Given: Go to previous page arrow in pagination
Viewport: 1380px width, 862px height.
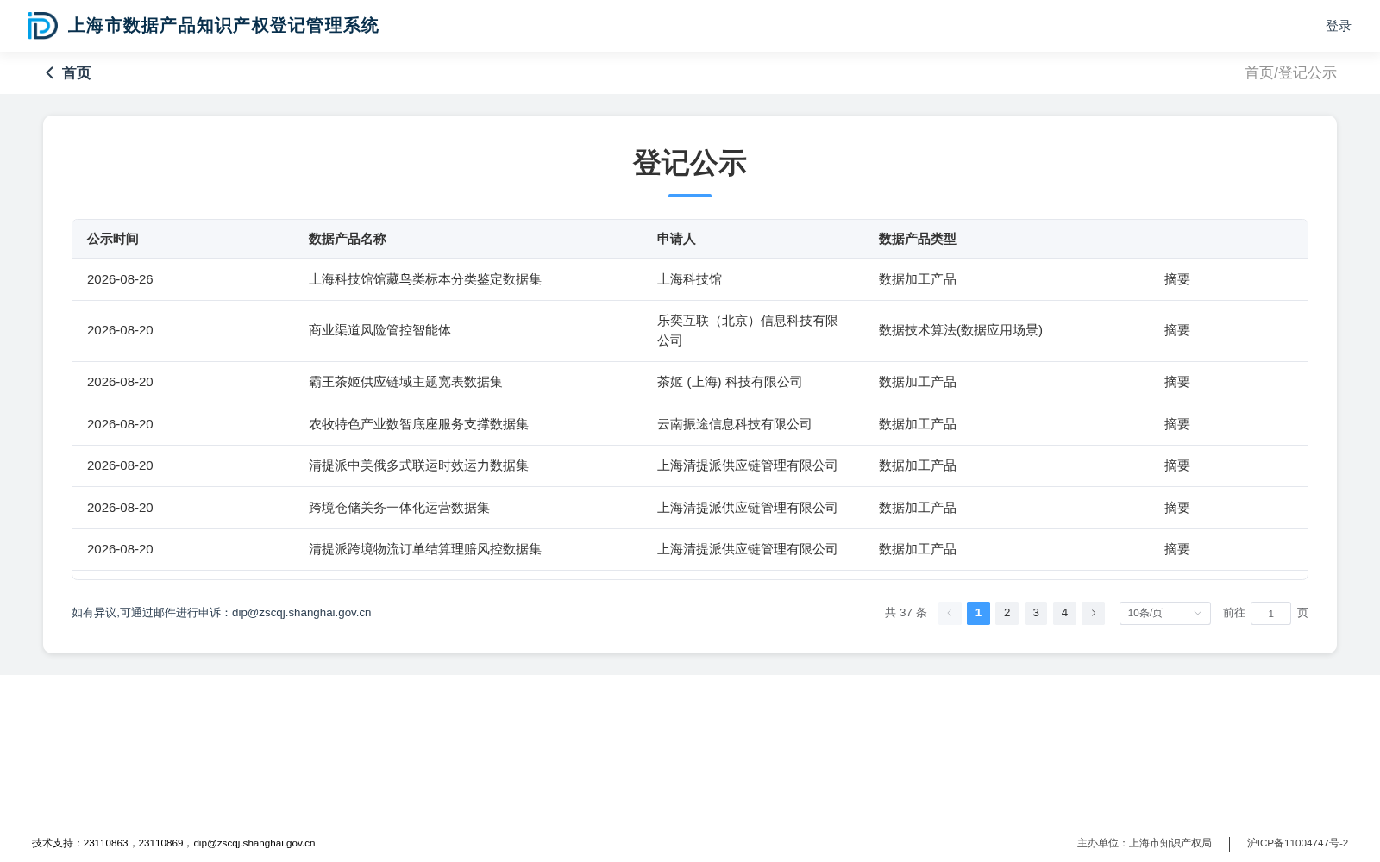Looking at the screenshot, I should [x=950, y=613].
